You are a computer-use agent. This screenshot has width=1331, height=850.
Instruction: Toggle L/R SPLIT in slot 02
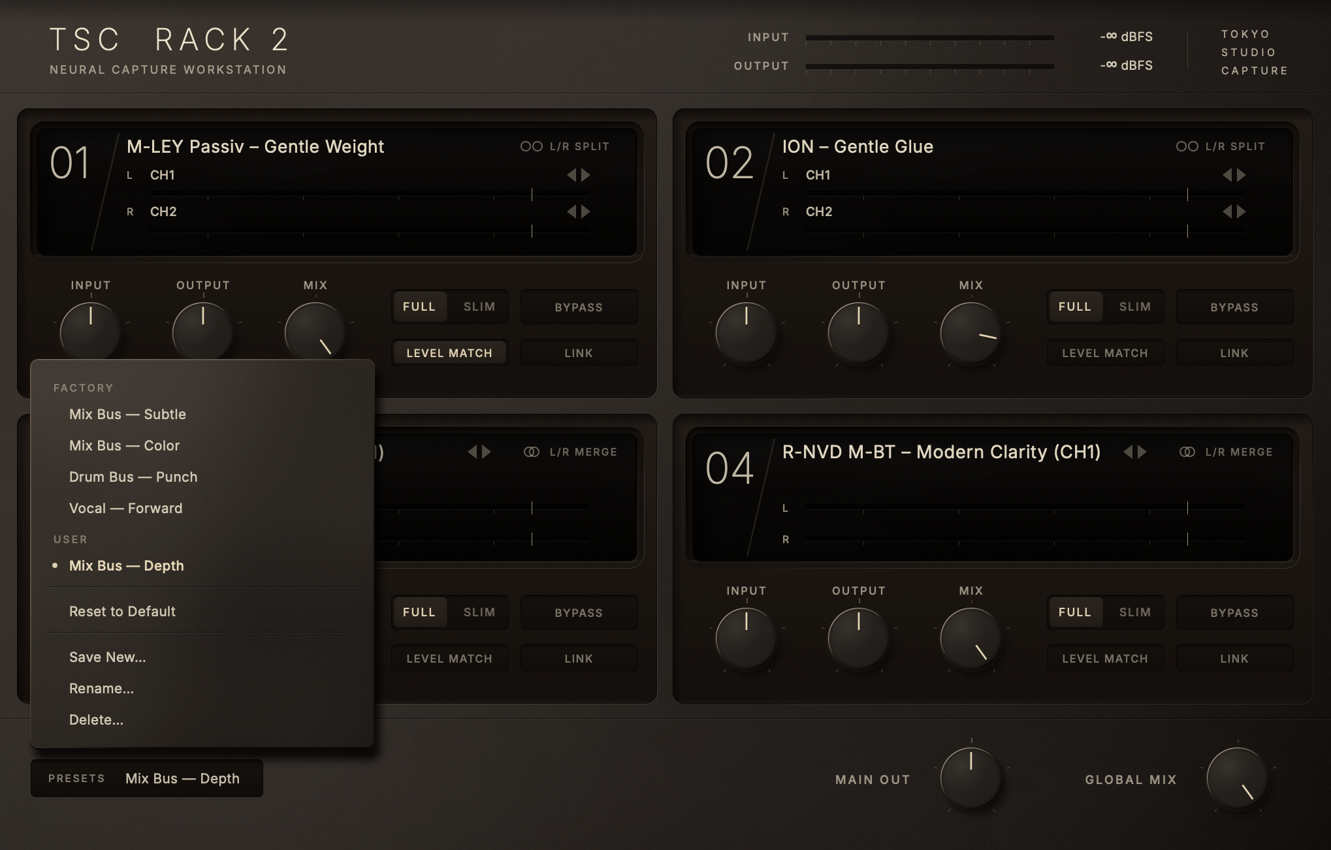(x=1221, y=146)
